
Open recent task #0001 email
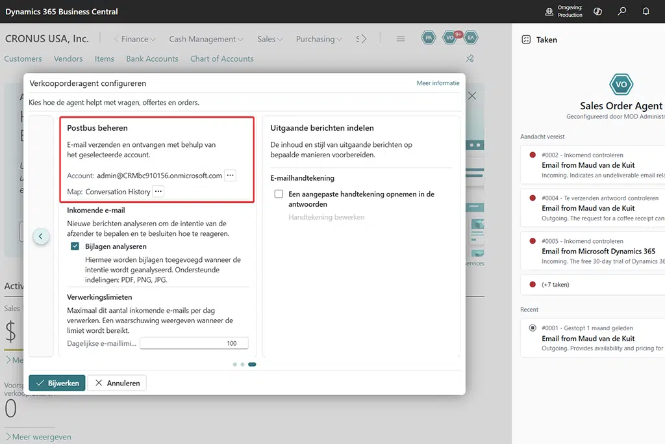point(592,338)
